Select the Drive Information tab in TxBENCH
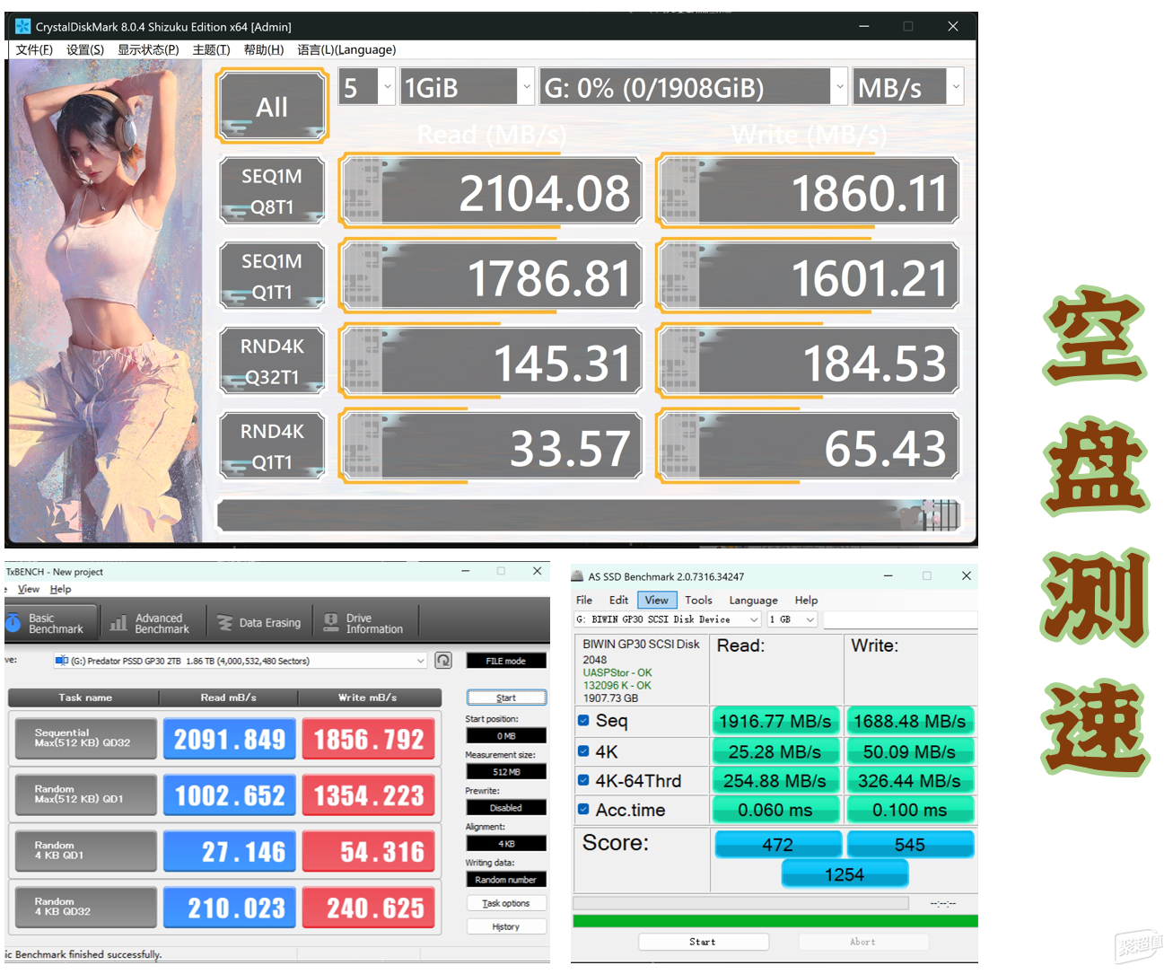Image resolution: width=1173 pixels, height=974 pixels. click(364, 623)
